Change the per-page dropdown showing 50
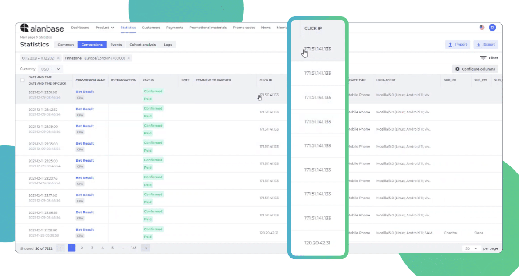519x276 pixels. (471, 248)
